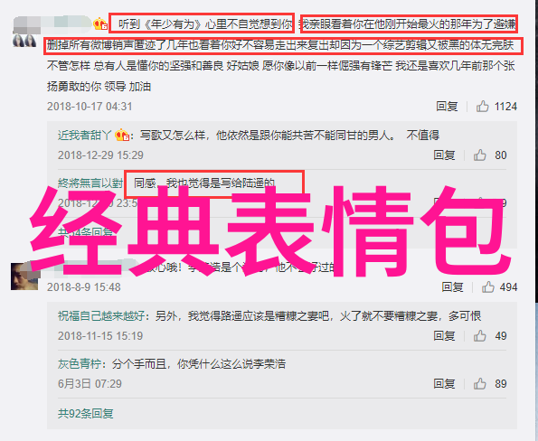The height and width of the screenshot is (441, 538).
Task: Click the VIP crown badge beside 近我者甜丫
Action: tap(121, 136)
